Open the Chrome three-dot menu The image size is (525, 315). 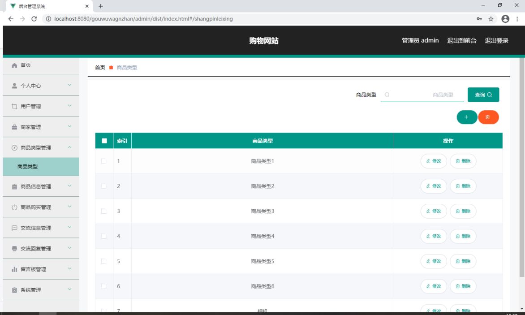[x=517, y=19]
